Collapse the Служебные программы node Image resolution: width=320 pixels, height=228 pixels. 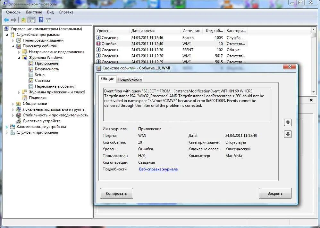click(x=7, y=35)
